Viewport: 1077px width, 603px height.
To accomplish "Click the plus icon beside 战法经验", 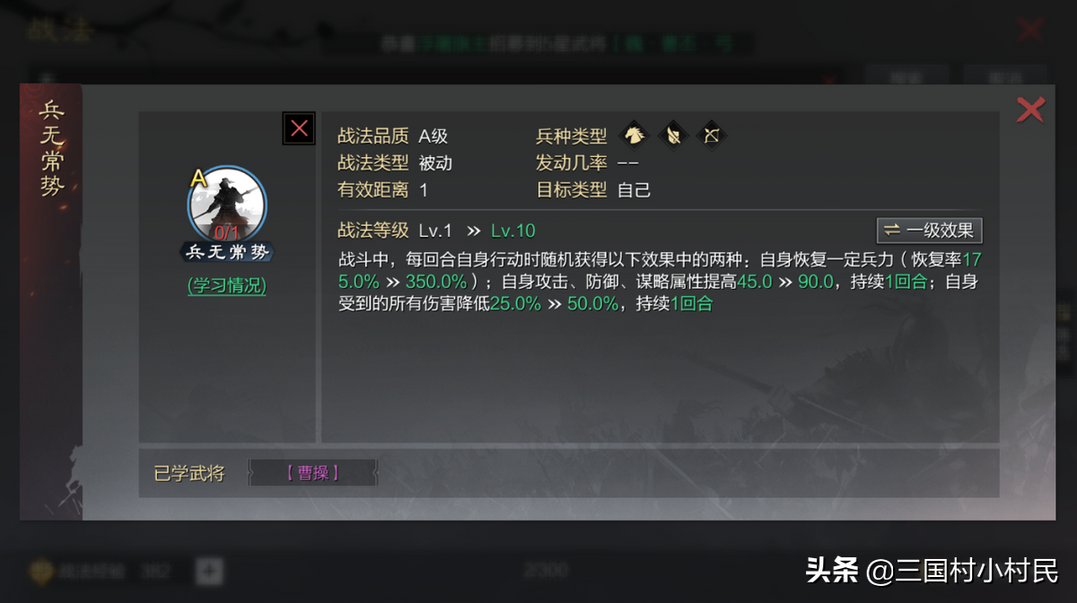I will pyautogui.click(x=208, y=570).
